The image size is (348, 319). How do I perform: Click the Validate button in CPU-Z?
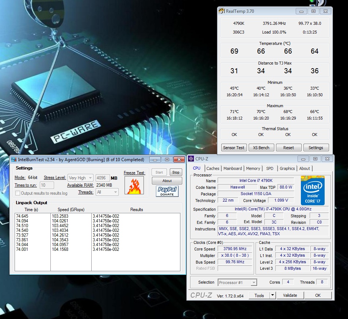290,295
